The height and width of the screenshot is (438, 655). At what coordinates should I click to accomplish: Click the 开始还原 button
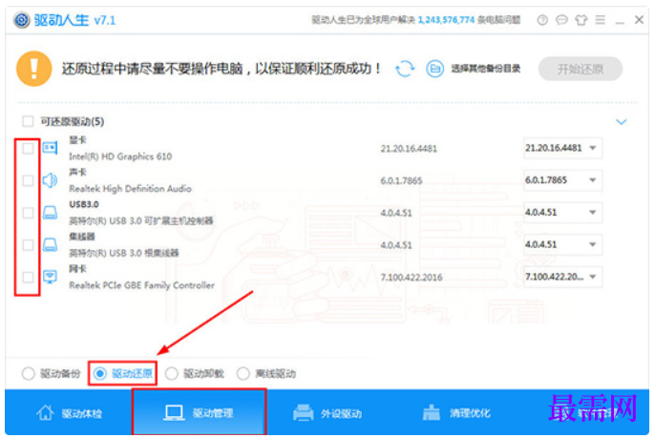pyautogui.click(x=580, y=69)
